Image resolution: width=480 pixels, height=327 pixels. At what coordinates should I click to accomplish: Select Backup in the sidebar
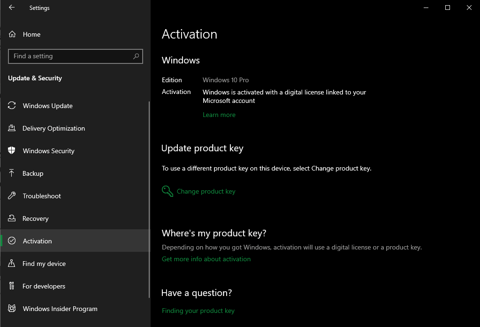(75, 173)
